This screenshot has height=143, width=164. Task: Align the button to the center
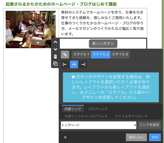[x=74, y=64]
